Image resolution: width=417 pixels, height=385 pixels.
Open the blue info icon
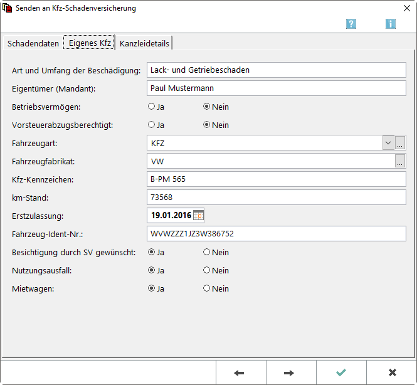[391, 24]
